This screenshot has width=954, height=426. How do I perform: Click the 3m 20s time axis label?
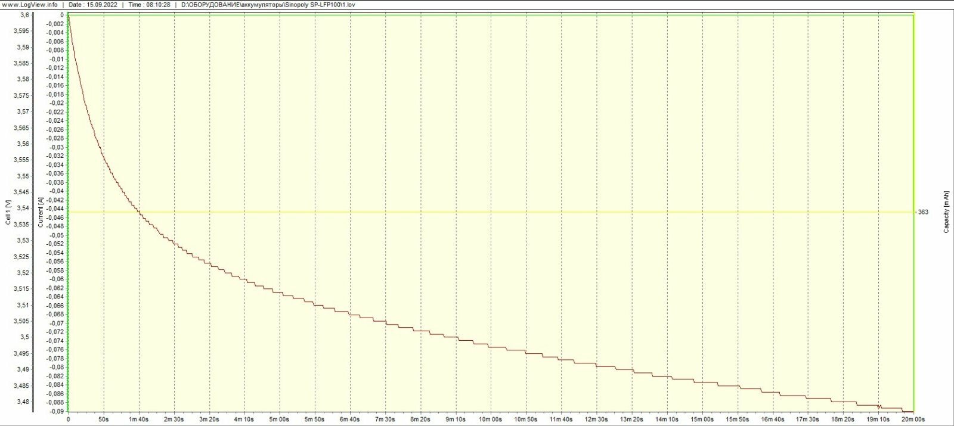[209, 419]
